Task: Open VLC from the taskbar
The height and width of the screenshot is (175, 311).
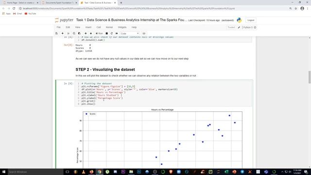Action: [x=84, y=172]
